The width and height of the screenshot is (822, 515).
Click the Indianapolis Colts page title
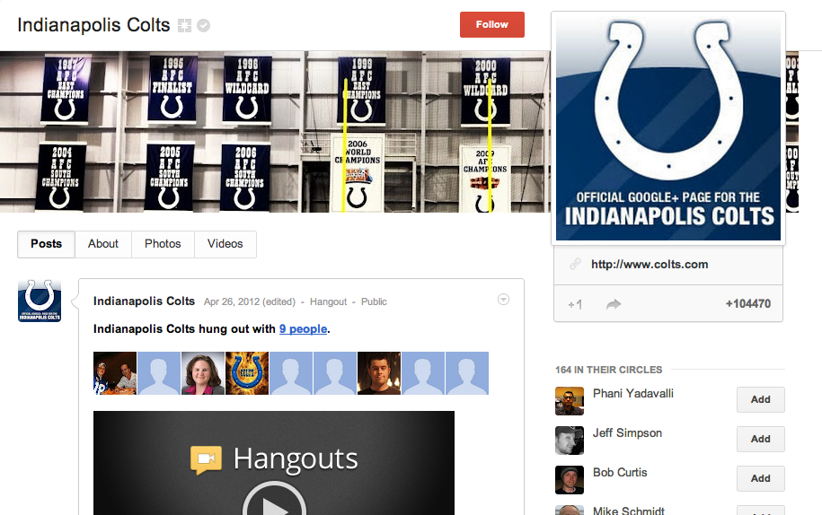(x=93, y=25)
